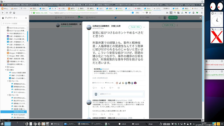Image resolution: width=224 pixels, height=126 pixels.
Task: Open the Firefox hamburger menu icon
Action: click(202, 13)
